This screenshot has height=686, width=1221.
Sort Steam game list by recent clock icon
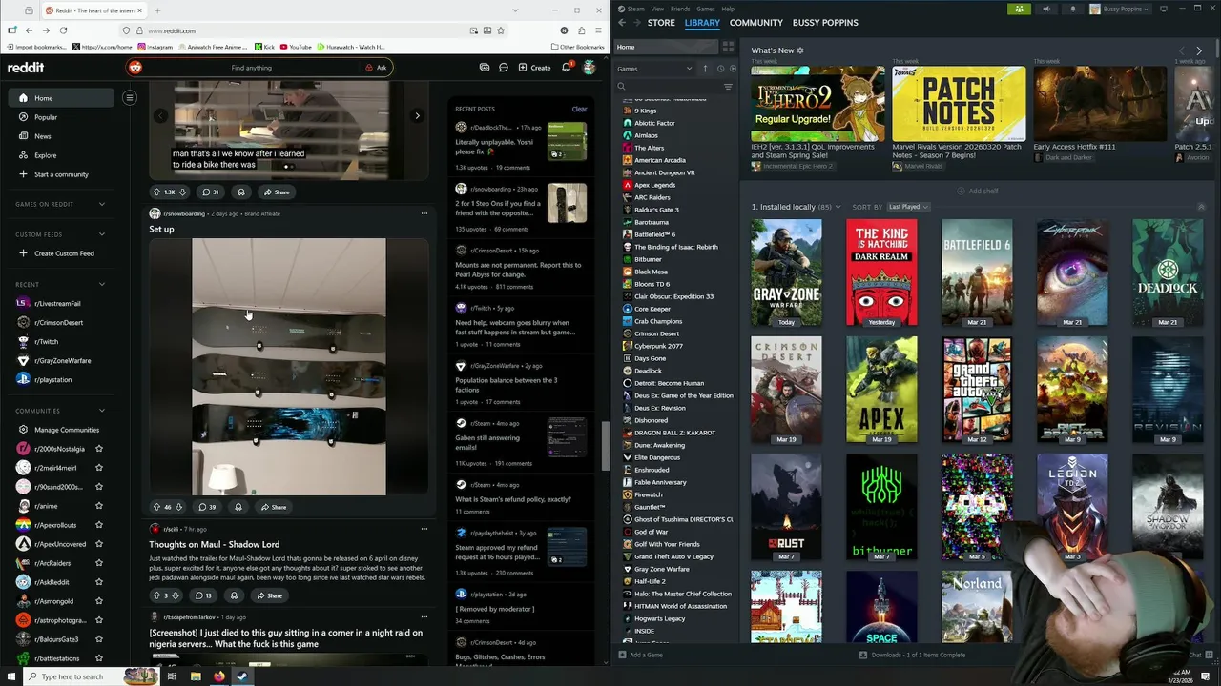[720, 69]
